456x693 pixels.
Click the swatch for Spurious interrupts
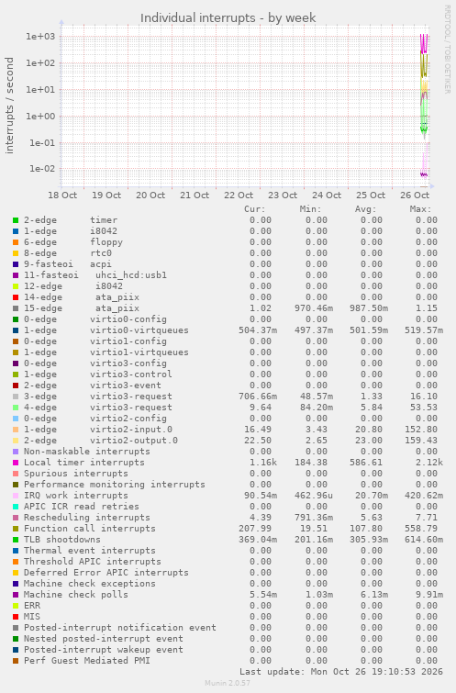pyautogui.click(x=16, y=474)
